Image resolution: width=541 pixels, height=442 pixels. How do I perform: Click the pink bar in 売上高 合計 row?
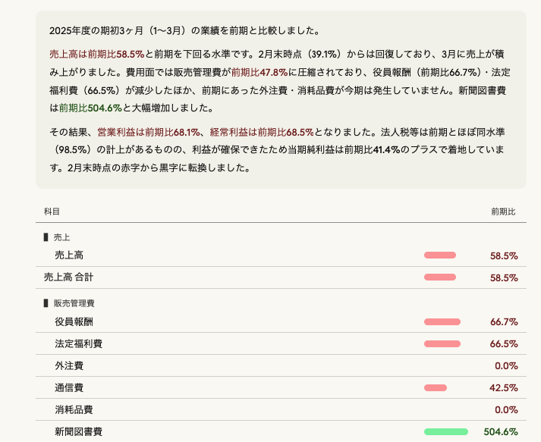(440, 277)
